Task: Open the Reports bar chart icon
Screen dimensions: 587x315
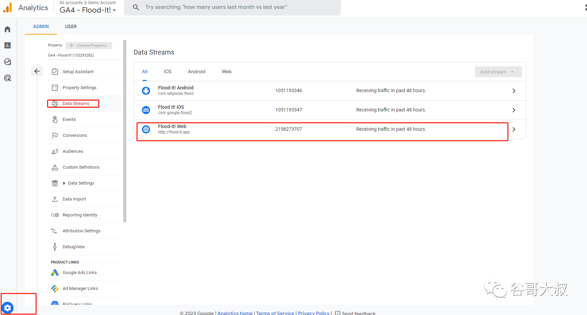Action: click(x=7, y=45)
